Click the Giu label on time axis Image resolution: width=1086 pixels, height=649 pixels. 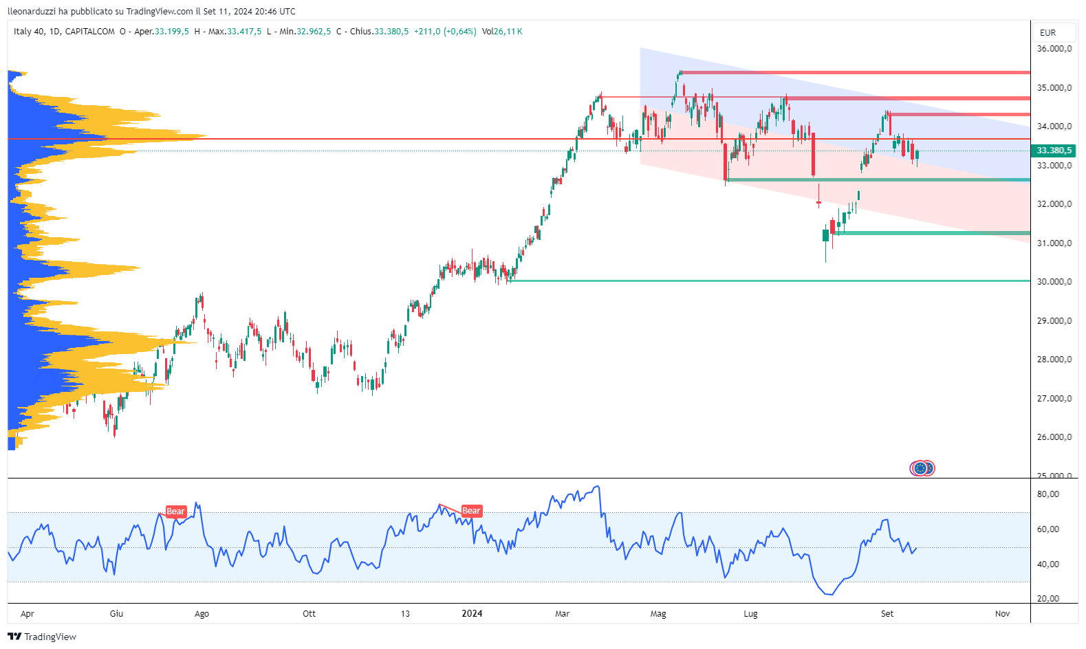coord(116,614)
